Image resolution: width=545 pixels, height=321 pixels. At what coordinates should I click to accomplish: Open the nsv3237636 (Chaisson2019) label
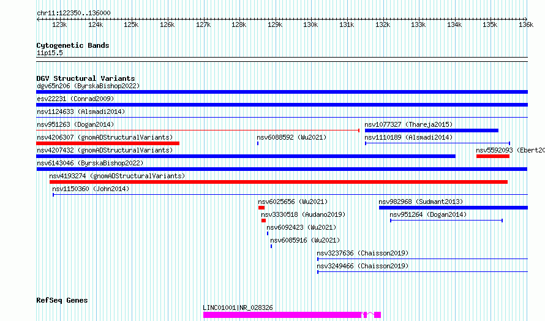[x=363, y=253]
